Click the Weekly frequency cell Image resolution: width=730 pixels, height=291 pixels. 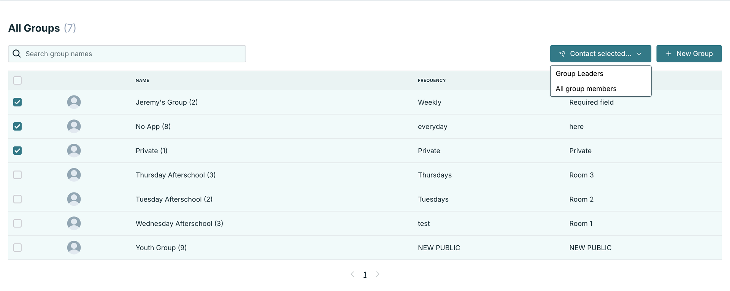(430, 102)
